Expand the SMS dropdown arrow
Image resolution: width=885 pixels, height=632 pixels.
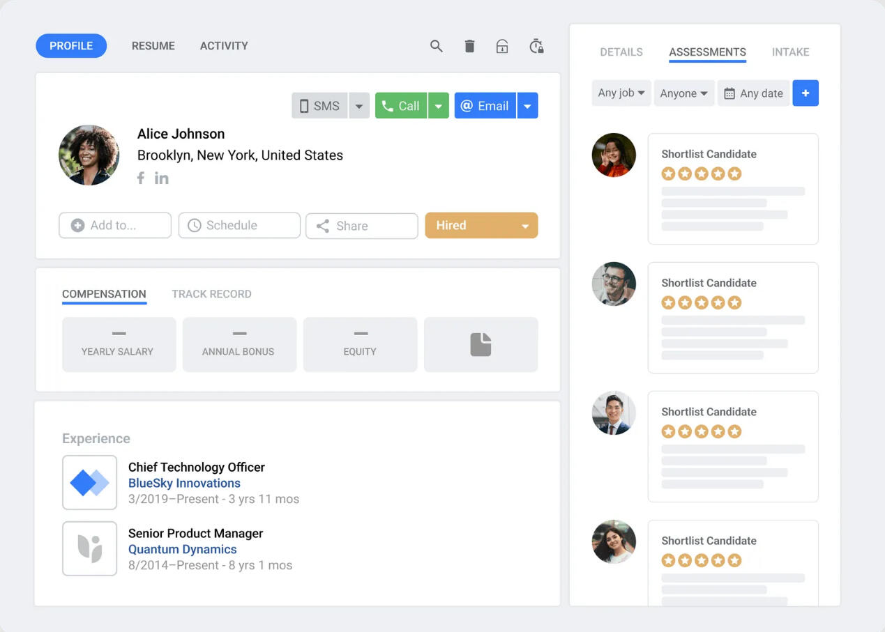[x=358, y=106]
